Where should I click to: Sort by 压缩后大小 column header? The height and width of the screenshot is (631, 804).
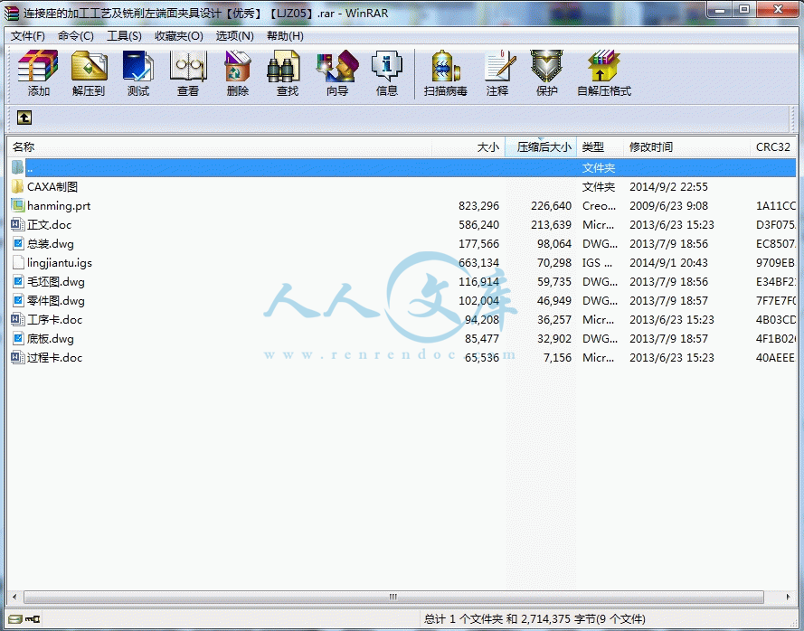tap(541, 147)
